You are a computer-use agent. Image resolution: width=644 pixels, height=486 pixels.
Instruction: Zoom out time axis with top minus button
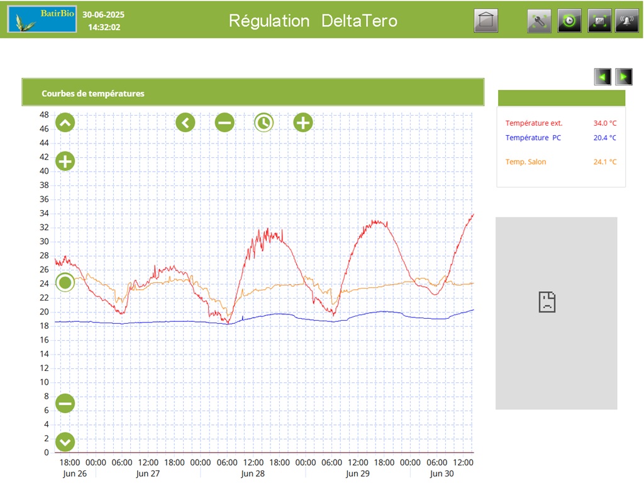coord(225,123)
